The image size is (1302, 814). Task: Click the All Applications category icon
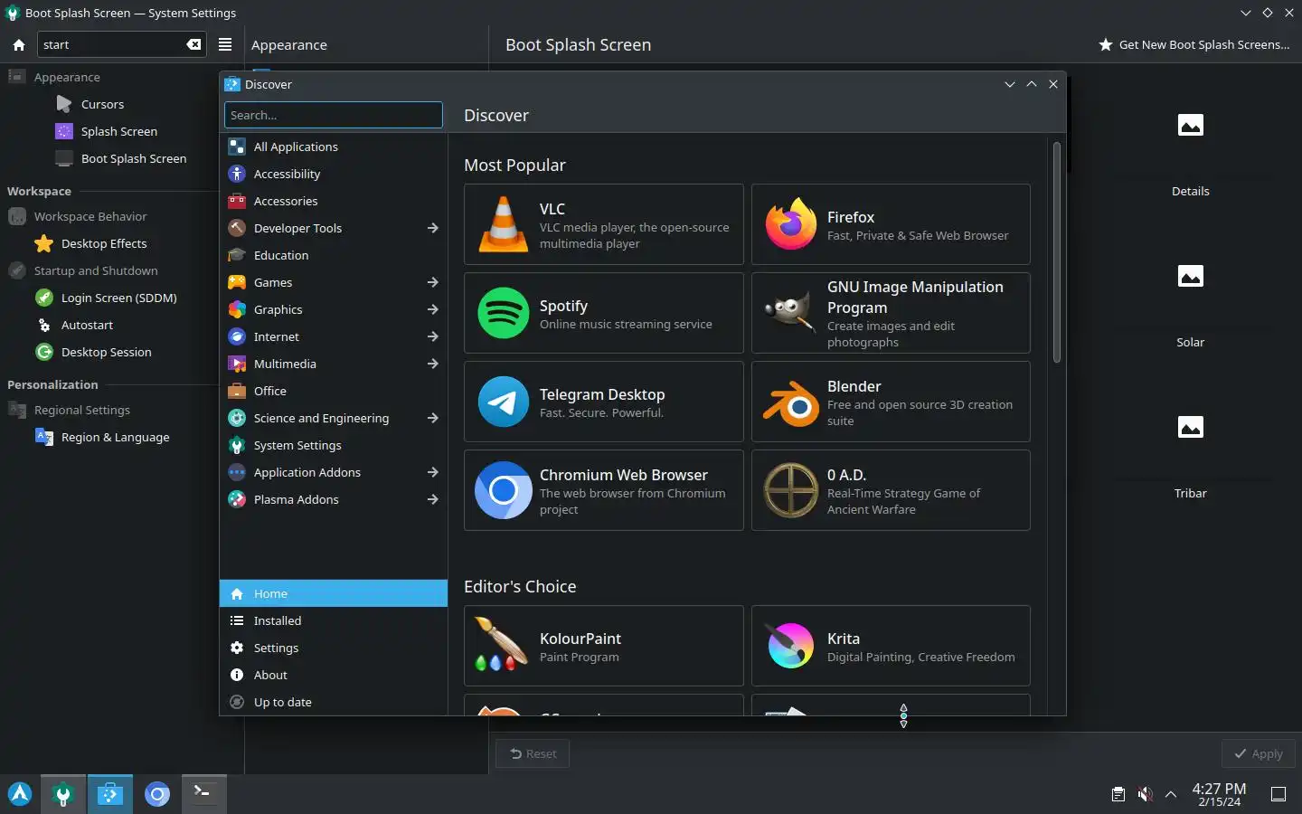coord(237,147)
